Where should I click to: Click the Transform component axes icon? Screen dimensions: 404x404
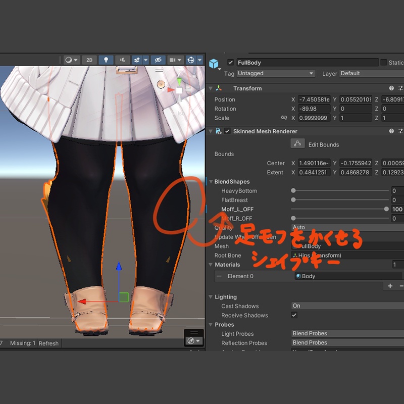coord(219,88)
